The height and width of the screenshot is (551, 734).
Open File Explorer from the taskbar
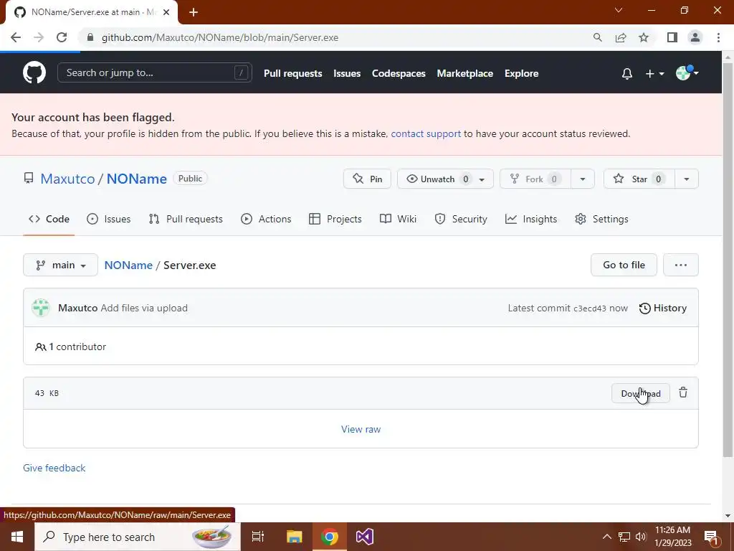(x=295, y=537)
